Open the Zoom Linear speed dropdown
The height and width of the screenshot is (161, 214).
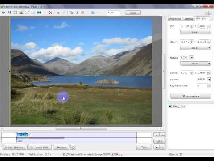(196, 48)
